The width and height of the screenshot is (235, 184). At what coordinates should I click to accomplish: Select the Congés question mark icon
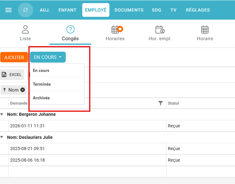(70, 30)
